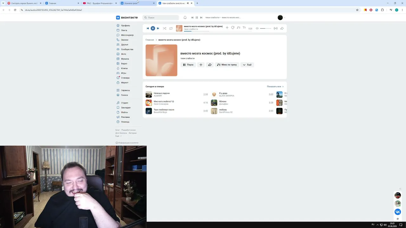Pause music with the header mini-player button
This screenshot has width=406, height=228.
point(197,18)
